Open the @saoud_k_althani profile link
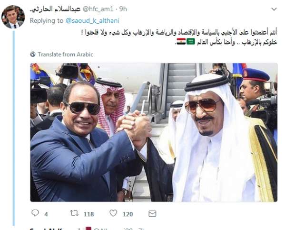This screenshot has width=295, height=230. (92, 20)
